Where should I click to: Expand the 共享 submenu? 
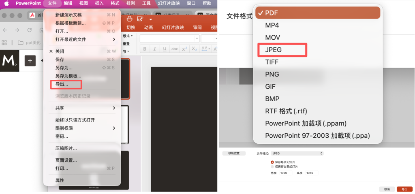coord(114,108)
